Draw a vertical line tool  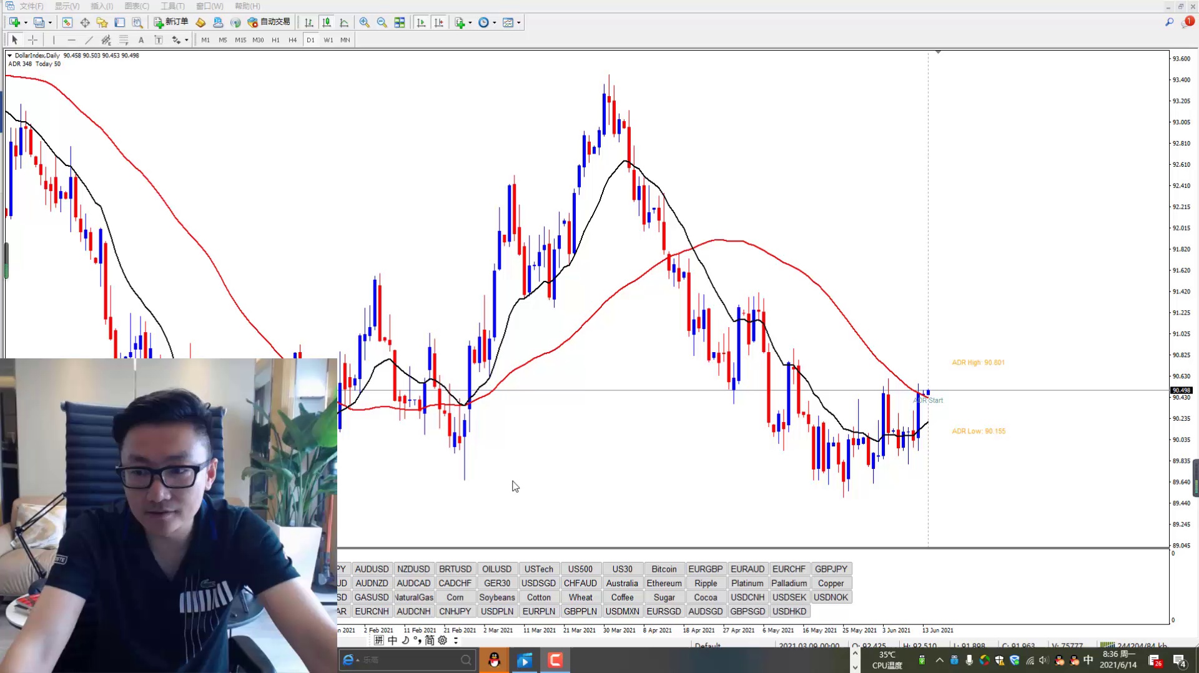54,40
